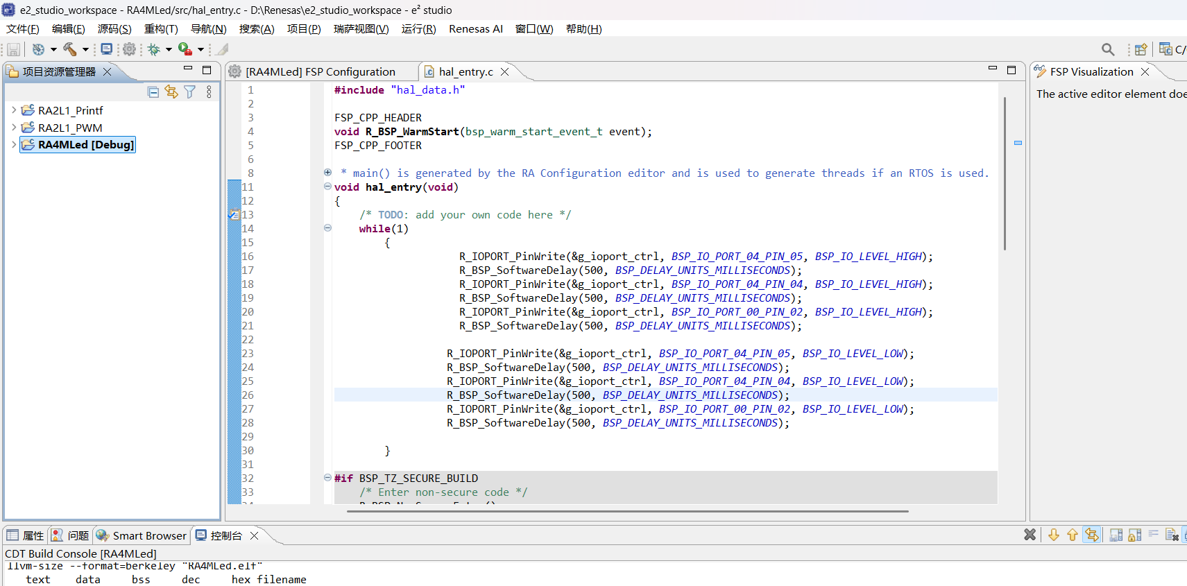
Task: Open the Renesas AI menu
Action: point(476,29)
